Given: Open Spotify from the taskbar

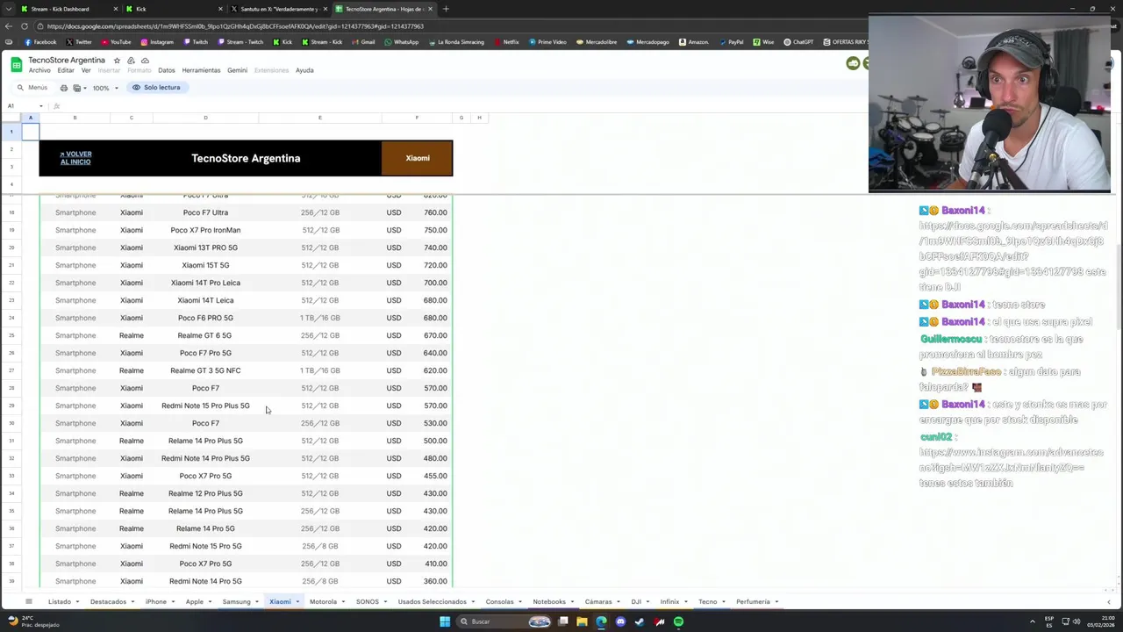Looking at the screenshot, I should tap(678, 622).
